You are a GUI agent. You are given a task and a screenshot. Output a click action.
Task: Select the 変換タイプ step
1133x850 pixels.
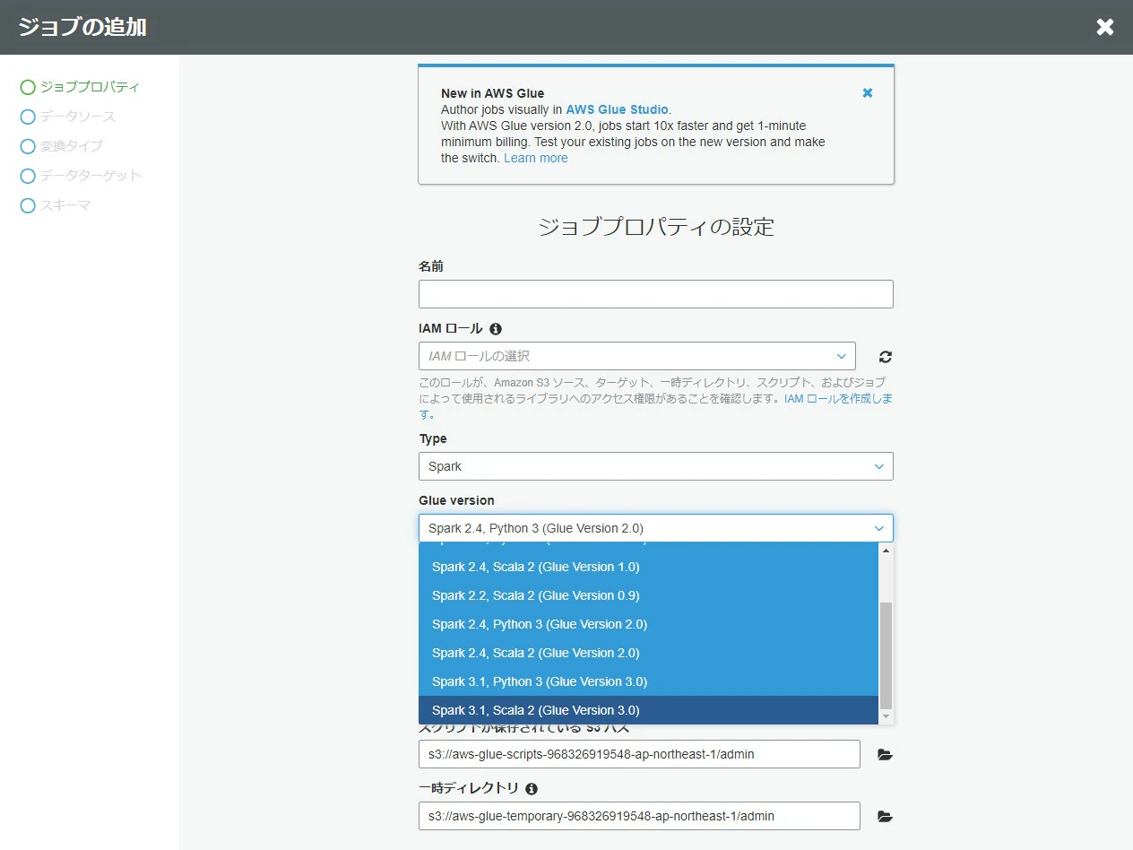(x=62, y=146)
